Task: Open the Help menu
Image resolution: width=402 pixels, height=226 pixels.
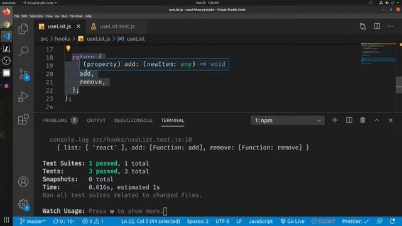Action: point(88,16)
